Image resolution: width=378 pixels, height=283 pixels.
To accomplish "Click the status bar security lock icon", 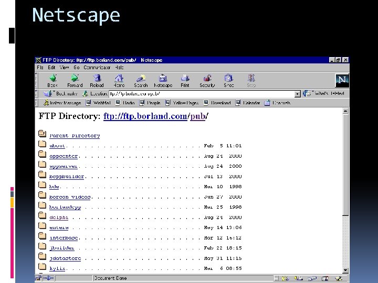I will click(38, 278).
